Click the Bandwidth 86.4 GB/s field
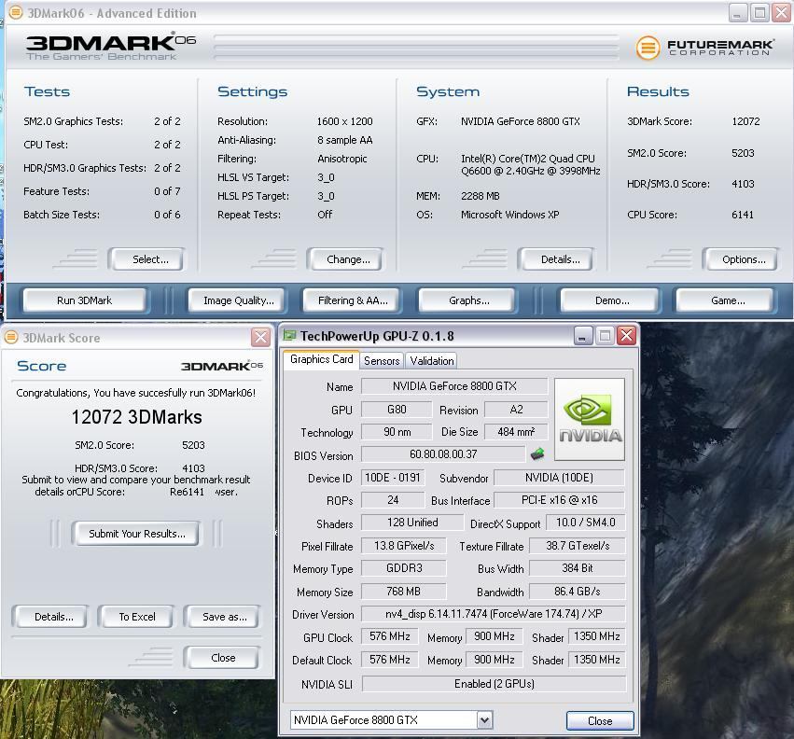Viewport: 794px width, 739px height. tap(578, 591)
